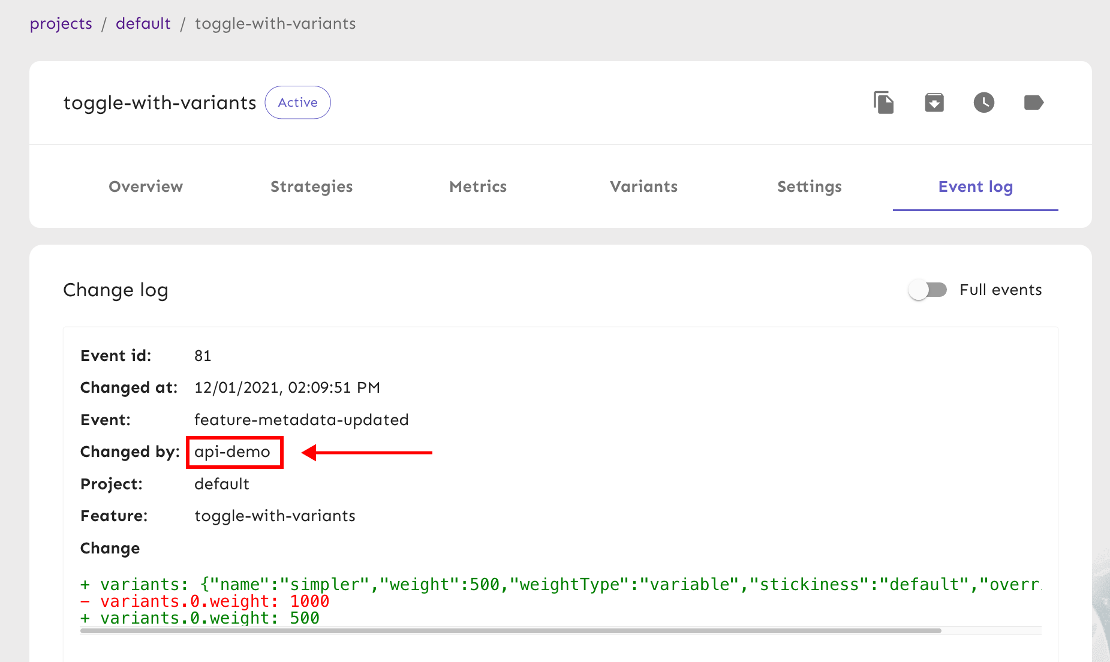
Task: Open the Settings tab
Action: 809,186
